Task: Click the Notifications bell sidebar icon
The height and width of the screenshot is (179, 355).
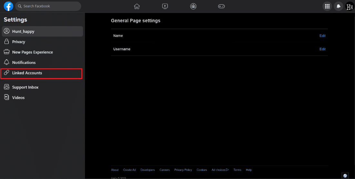Action: 6,63
